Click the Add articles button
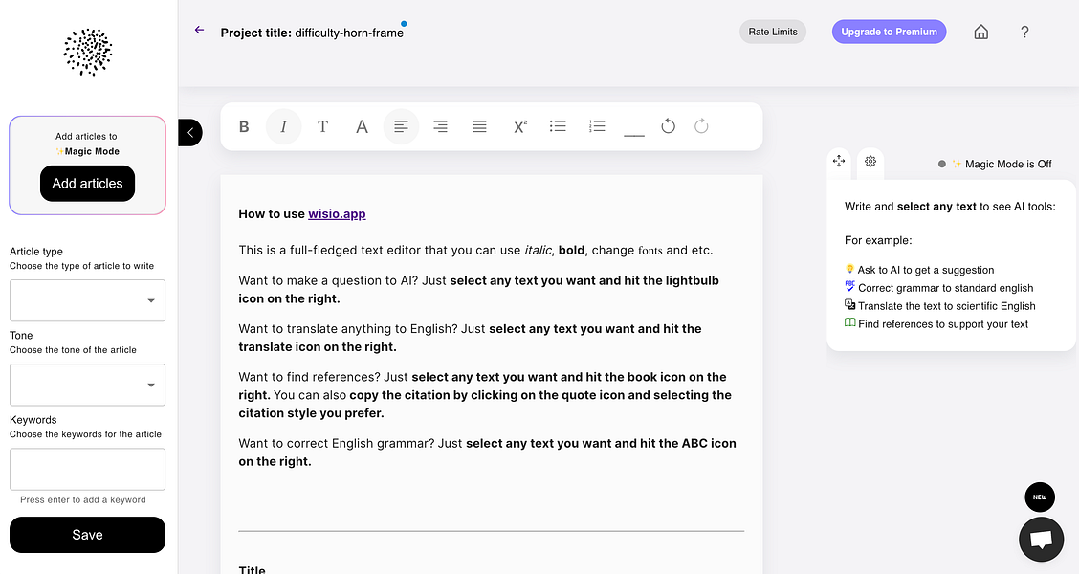 coord(87,184)
